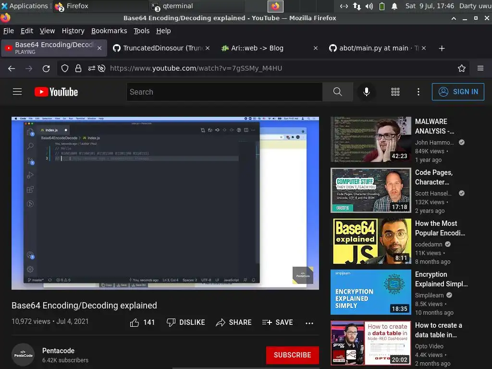Open the network connection icon in the top panel
The image size is (492, 369).
[357, 6]
